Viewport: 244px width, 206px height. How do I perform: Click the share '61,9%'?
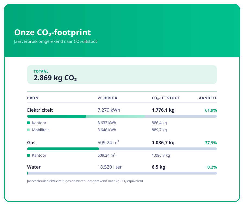211,110
